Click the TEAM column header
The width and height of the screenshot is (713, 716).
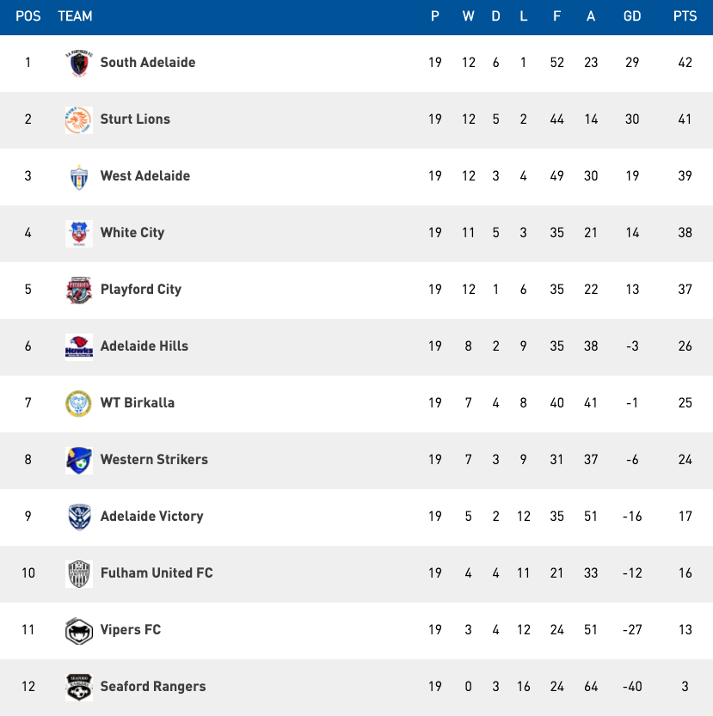pyautogui.click(x=75, y=16)
